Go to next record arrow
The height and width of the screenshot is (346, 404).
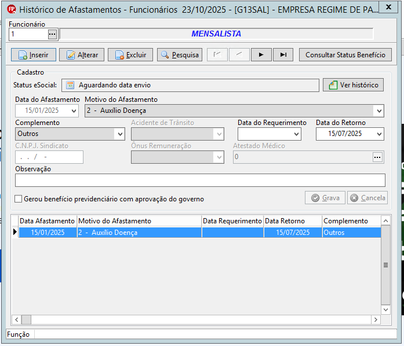[x=261, y=55]
